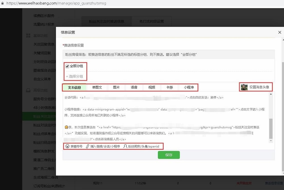Click the 高级功能 section header

click(40, 90)
